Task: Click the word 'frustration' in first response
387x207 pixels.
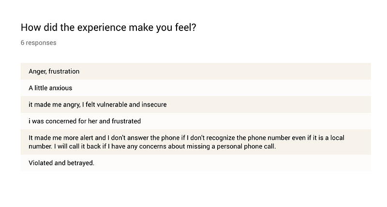Action: [x=64, y=71]
